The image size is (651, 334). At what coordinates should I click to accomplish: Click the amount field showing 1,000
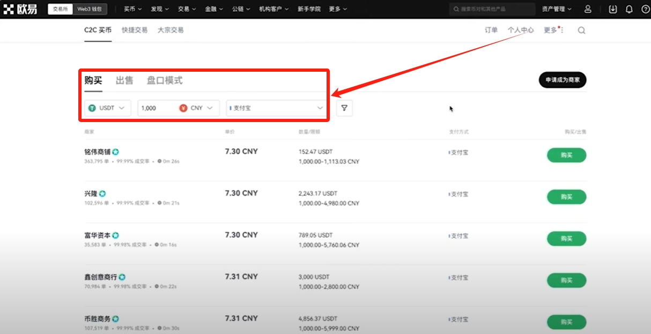coord(158,108)
